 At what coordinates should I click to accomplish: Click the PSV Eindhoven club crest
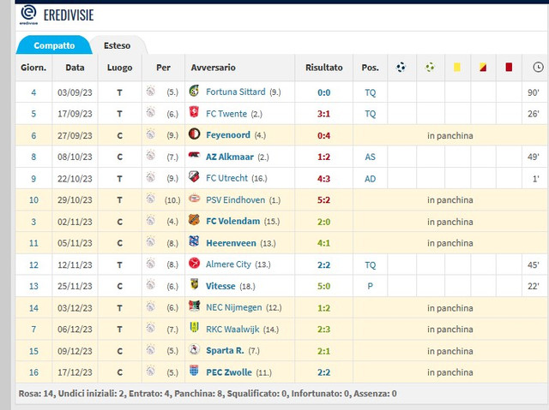coord(194,199)
